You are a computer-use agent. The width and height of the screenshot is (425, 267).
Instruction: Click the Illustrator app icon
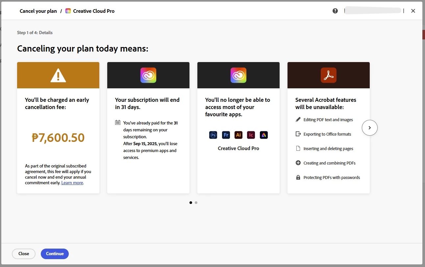[x=238, y=135]
